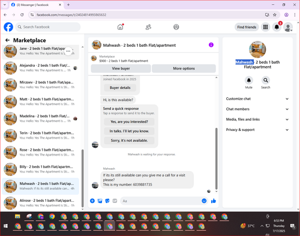300x236 pixels.
Task: Open the Billy conversation
Action: coord(40,169)
